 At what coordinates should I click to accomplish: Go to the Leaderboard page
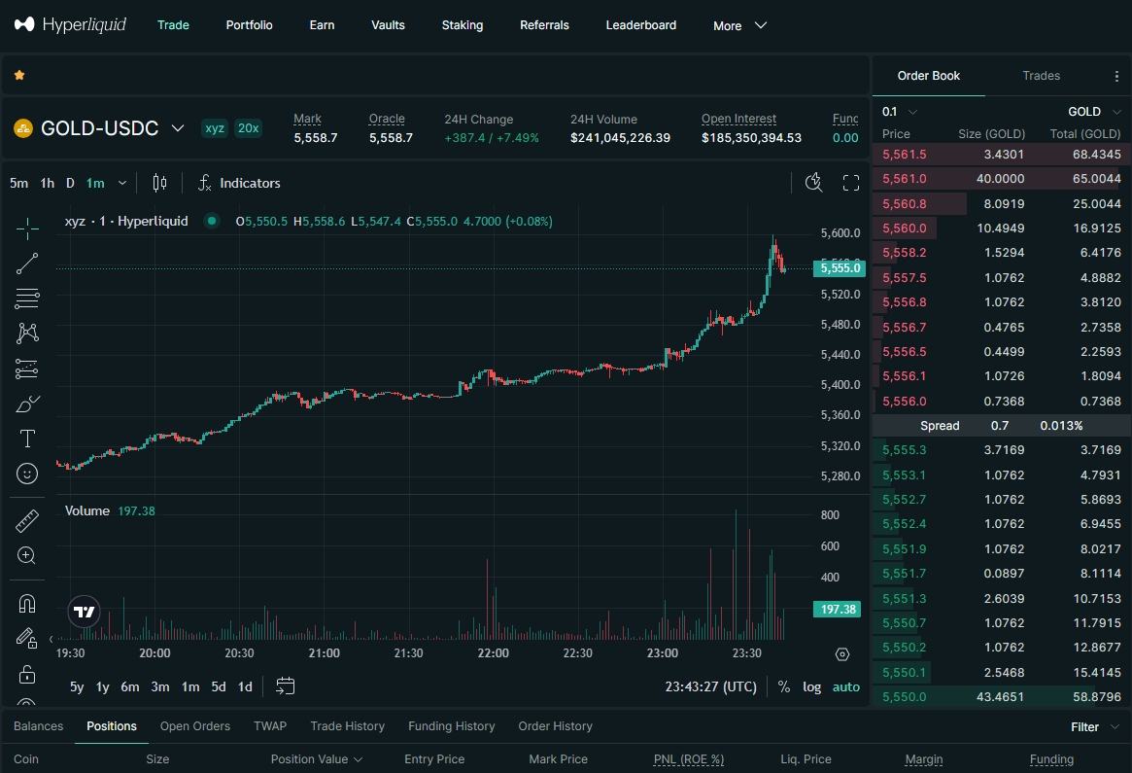[641, 25]
